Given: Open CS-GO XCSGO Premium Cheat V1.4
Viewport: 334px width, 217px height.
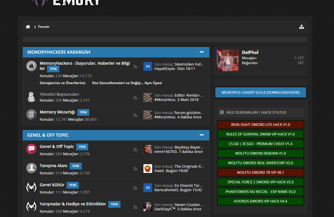Looking at the screenshot, I should [260, 144].
